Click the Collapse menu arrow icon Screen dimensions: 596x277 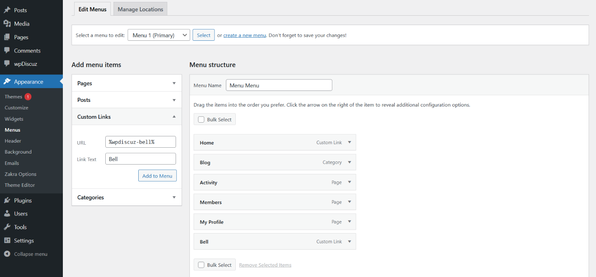click(7, 254)
